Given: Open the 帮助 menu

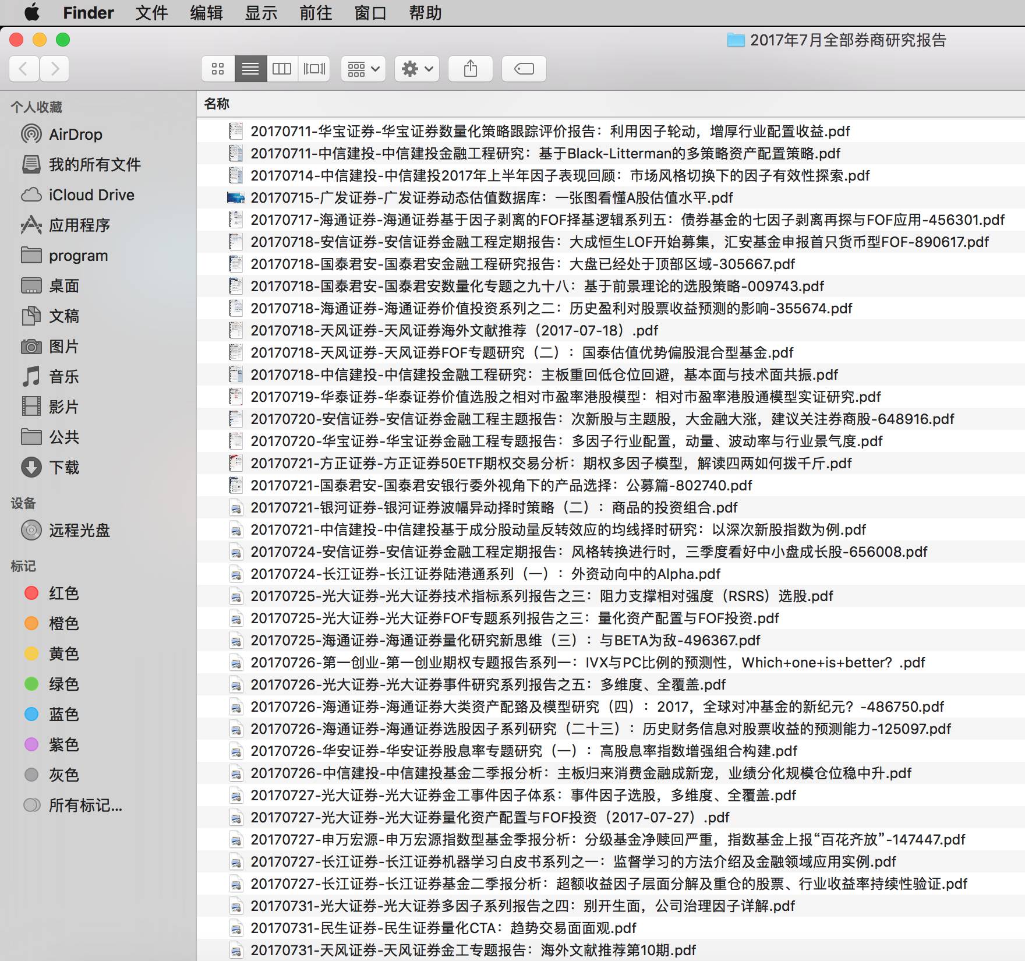Looking at the screenshot, I should (425, 12).
